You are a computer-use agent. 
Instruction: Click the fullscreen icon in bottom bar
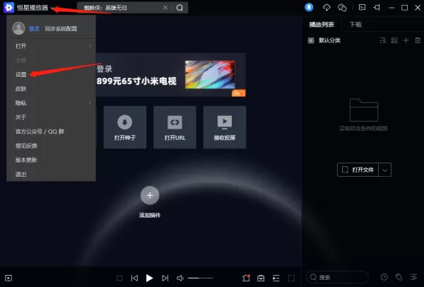291,278
